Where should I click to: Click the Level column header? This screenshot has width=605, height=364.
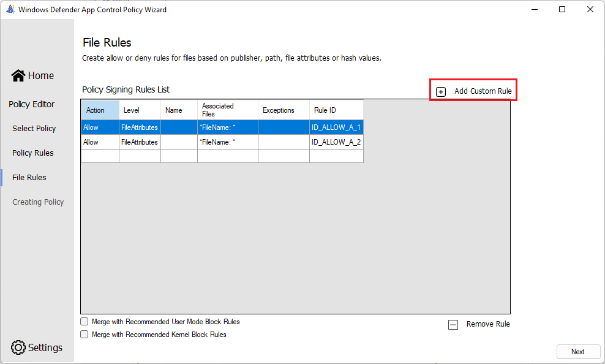point(140,110)
